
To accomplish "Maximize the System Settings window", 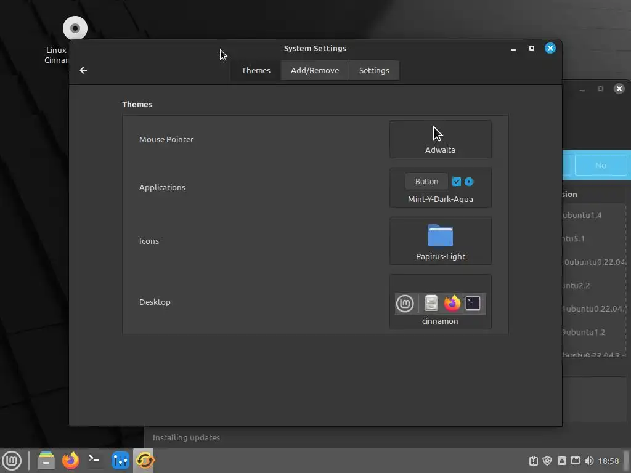I will tap(532, 48).
